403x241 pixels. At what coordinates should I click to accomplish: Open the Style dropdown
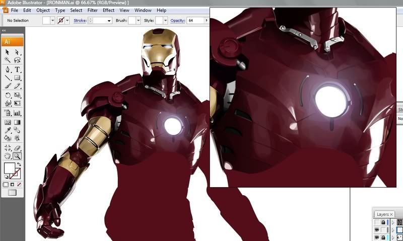point(165,21)
